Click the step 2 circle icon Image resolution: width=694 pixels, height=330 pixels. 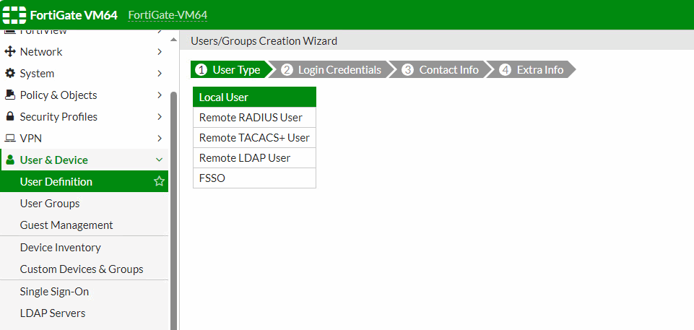pyautogui.click(x=287, y=70)
